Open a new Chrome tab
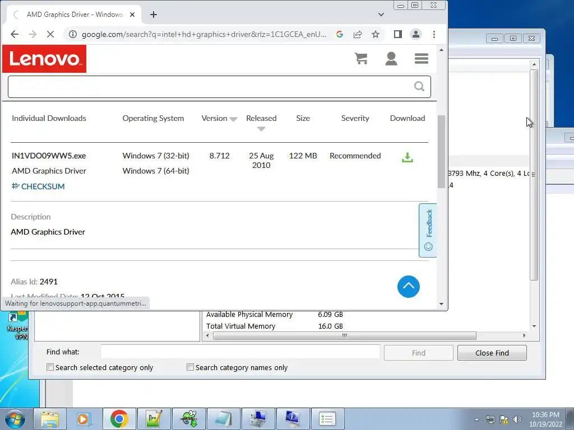574x430 pixels. 154,15
